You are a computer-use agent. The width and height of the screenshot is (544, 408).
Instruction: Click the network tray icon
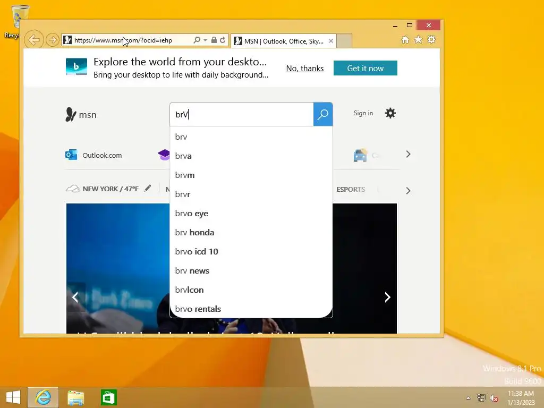point(481,397)
